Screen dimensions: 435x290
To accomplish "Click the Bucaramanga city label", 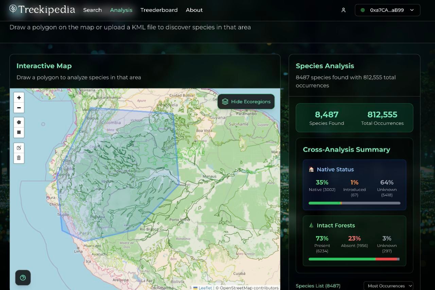I will 109,97.
